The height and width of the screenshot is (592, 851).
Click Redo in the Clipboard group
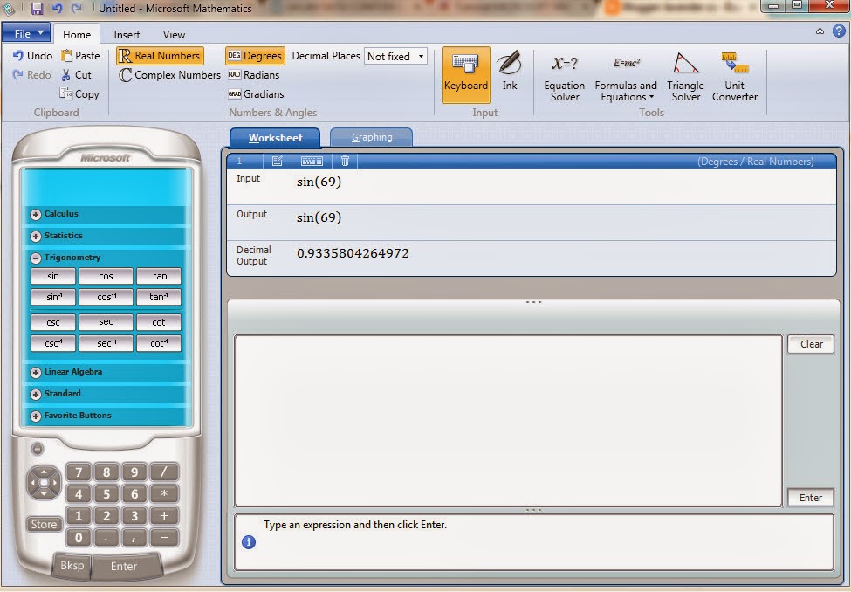pyautogui.click(x=32, y=75)
